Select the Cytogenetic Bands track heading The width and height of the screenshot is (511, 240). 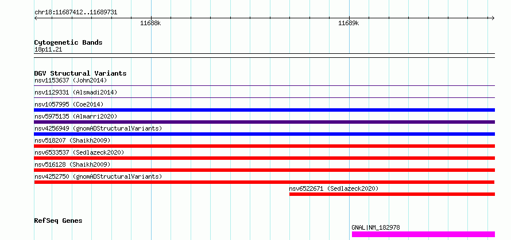point(68,42)
